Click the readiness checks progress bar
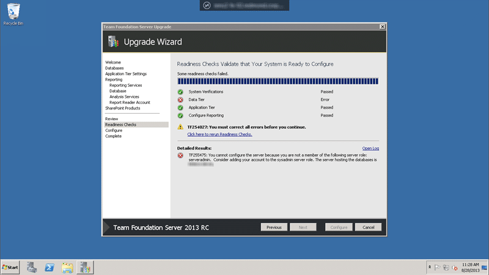Viewport: 489px width, 275px height. (x=278, y=81)
